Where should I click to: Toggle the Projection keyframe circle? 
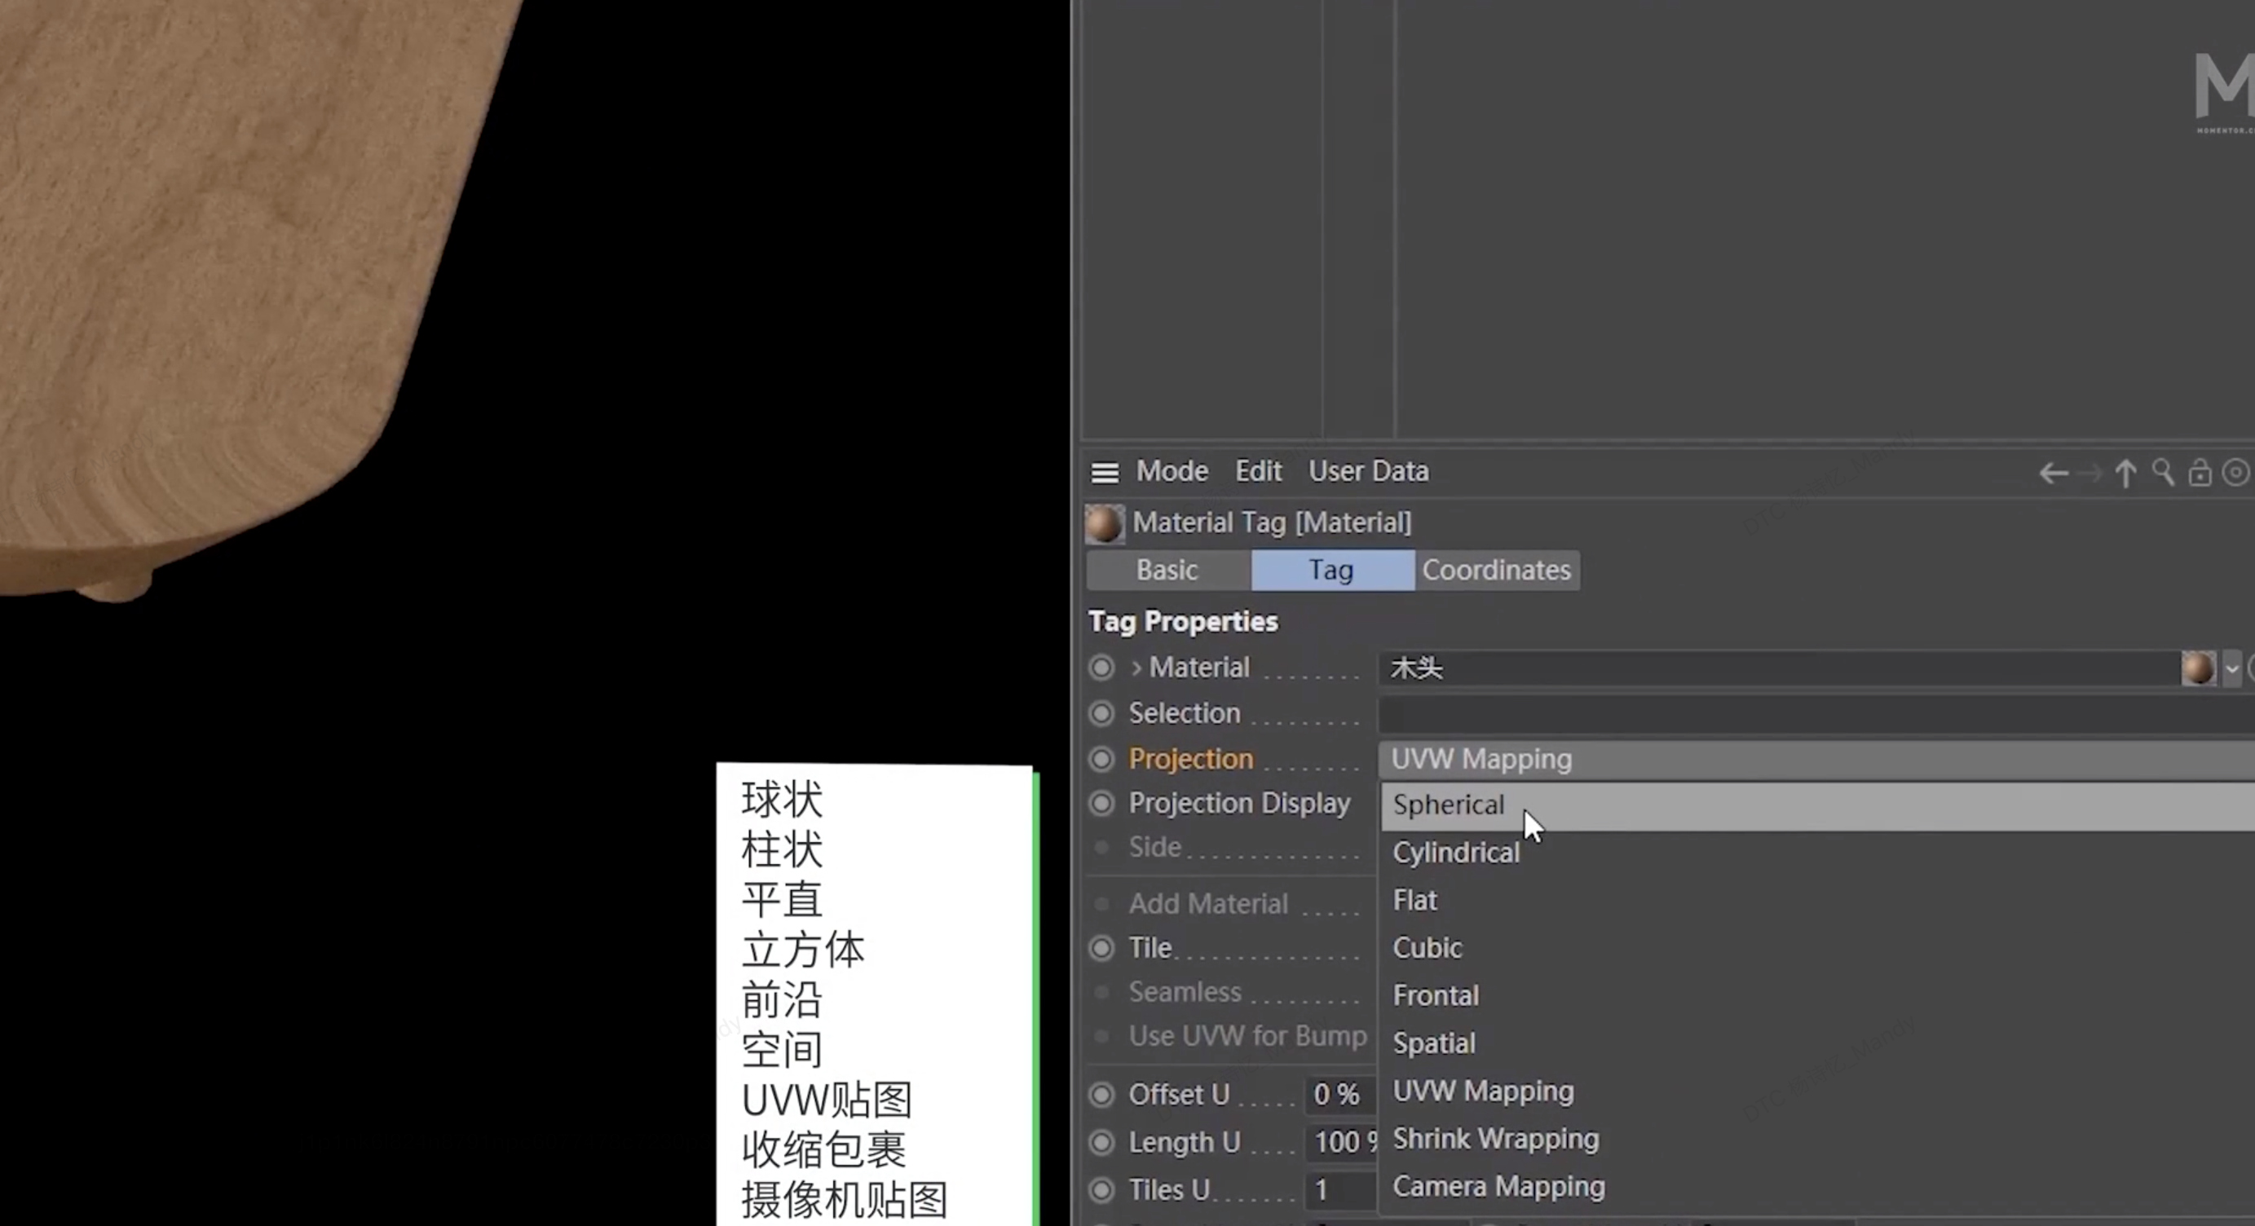[1101, 759]
